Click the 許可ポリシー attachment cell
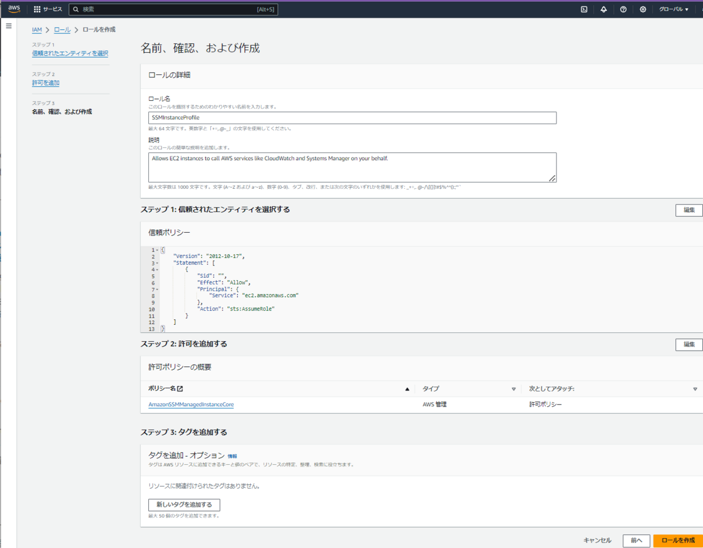The width and height of the screenshot is (703, 548). point(545,404)
